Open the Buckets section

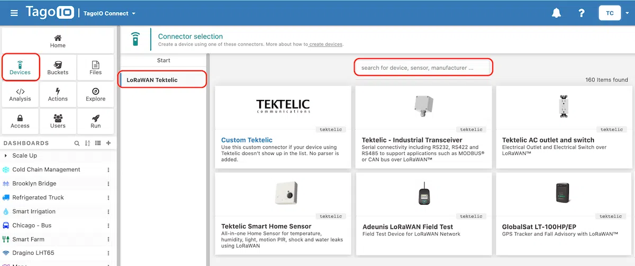tap(58, 67)
